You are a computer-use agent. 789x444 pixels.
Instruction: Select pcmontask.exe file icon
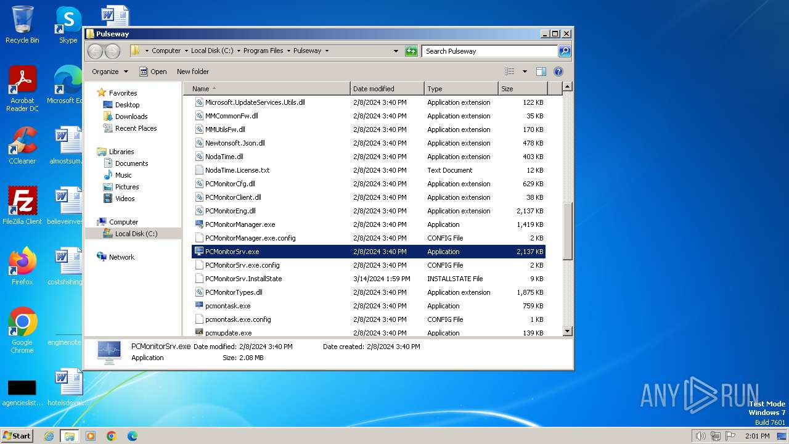coord(199,306)
